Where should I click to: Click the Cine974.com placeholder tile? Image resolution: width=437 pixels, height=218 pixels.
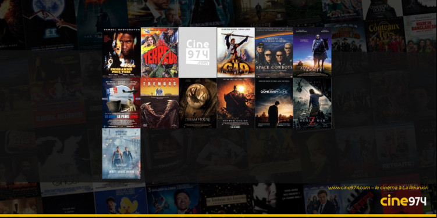(x=198, y=52)
